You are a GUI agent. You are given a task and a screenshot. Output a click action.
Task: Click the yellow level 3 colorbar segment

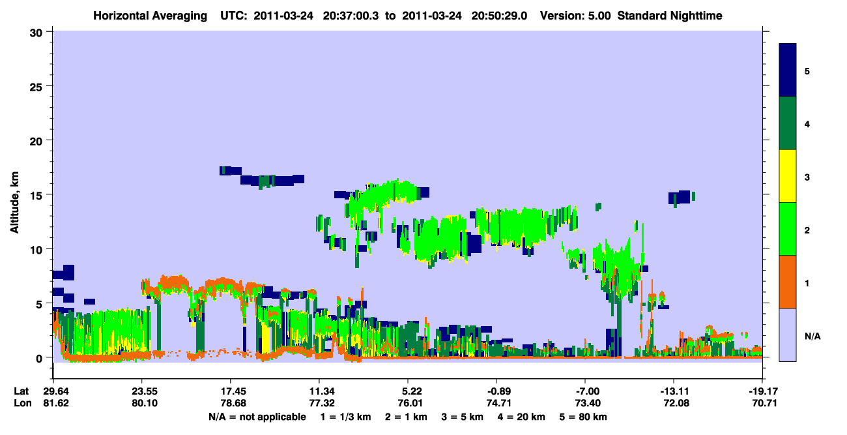pos(788,176)
